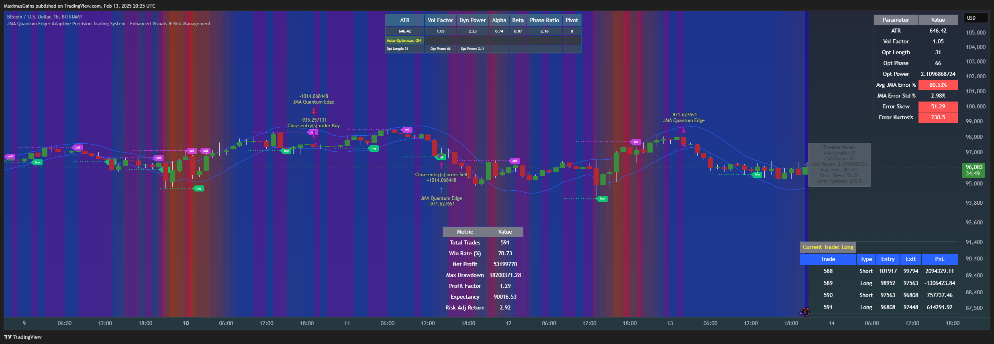The width and height of the screenshot is (994, 344).
Task: Click the lowest buy marker on Feb 12 afternoon
Action: point(602,199)
